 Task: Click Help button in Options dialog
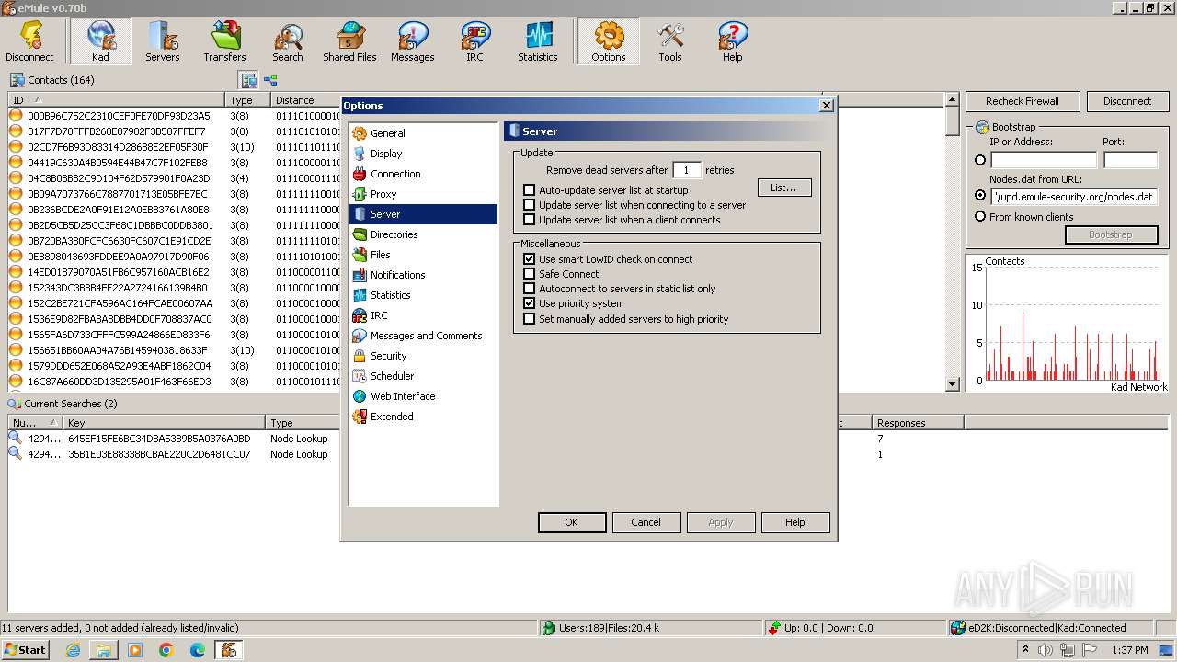click(x=795, y=522)
